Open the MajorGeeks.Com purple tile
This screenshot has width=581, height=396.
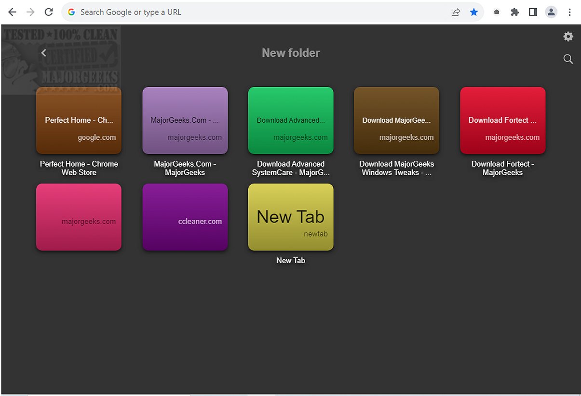coord(185,120)
